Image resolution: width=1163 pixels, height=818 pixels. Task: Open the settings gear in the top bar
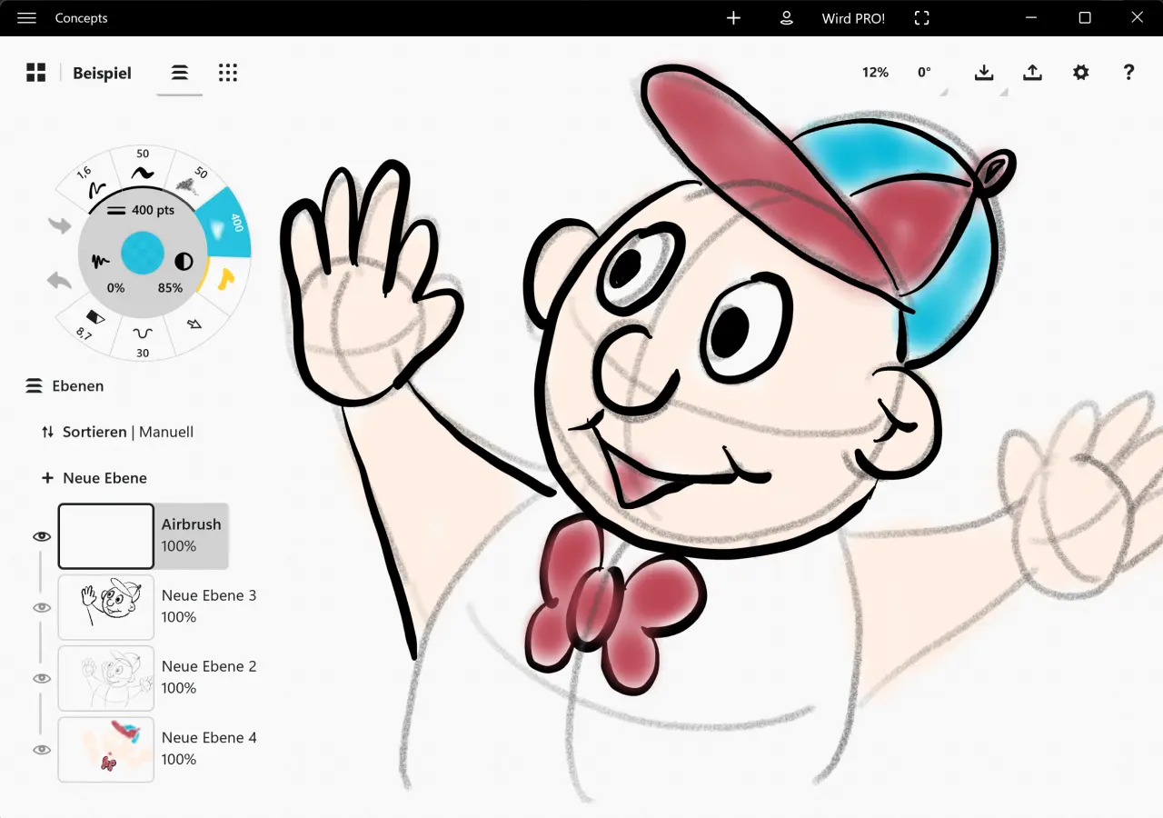1080,72
